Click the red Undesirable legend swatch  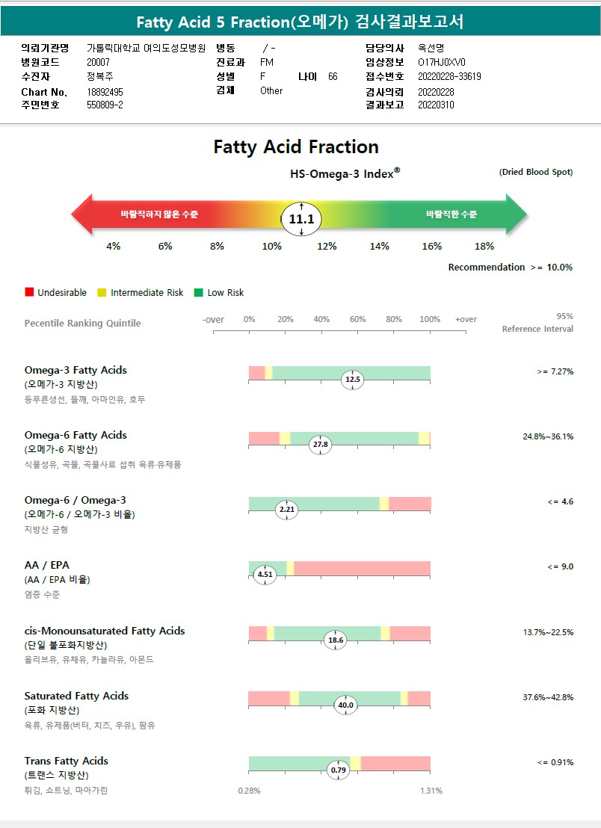click(x=29, y=293)
